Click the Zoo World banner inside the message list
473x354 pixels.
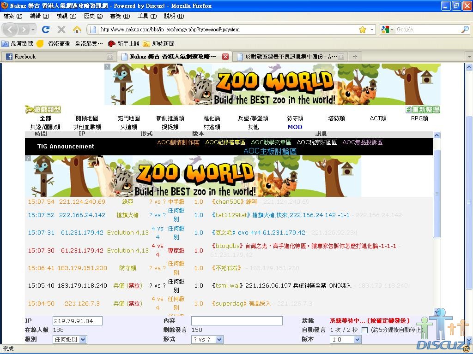point(193,176)
